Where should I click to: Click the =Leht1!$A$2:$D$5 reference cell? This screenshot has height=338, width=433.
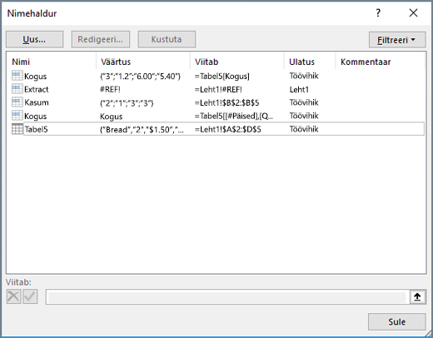(x=228, y=129)
